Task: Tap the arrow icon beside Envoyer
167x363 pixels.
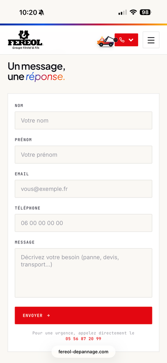Action: 48,315
